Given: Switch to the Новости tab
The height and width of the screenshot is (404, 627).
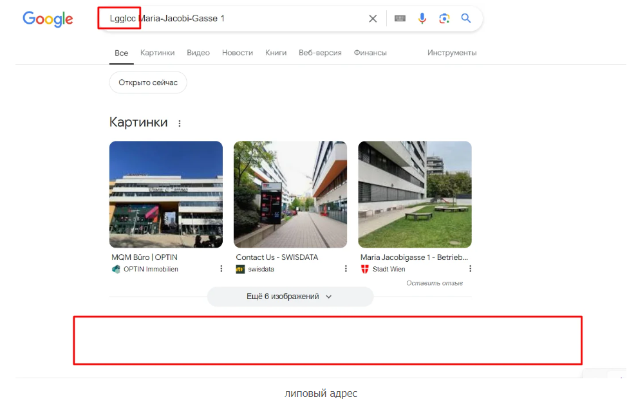Looking at the screenshot, I should tap(237, 53).
